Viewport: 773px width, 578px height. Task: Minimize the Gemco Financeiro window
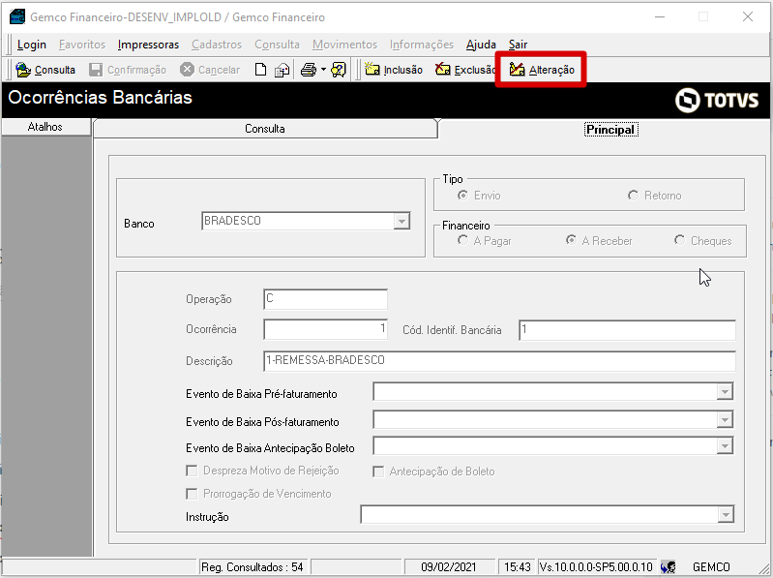pos(660,16)
